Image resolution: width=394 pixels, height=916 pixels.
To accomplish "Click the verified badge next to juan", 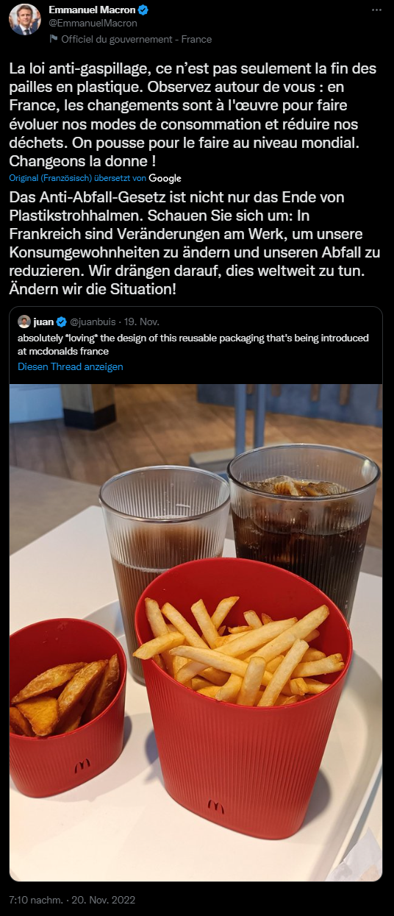I will point(62,322).
